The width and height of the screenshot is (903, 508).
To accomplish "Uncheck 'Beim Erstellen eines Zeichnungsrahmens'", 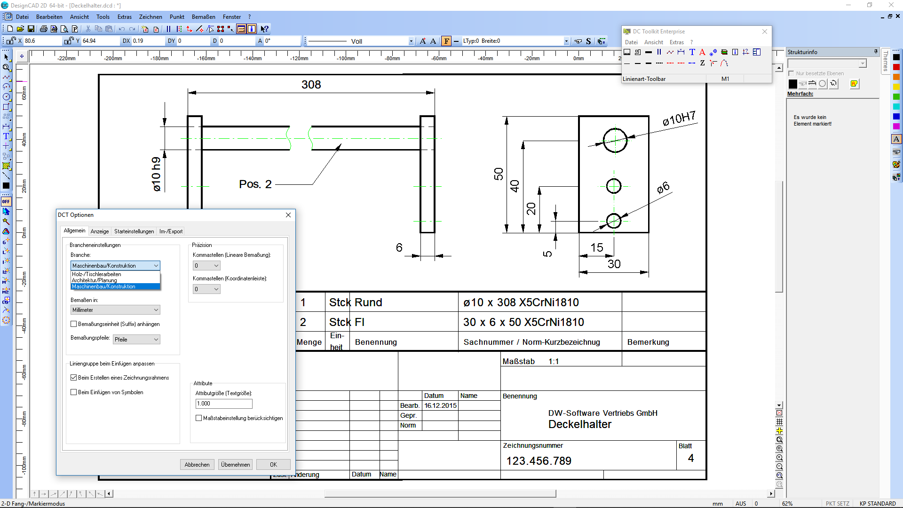I will 74,378.
